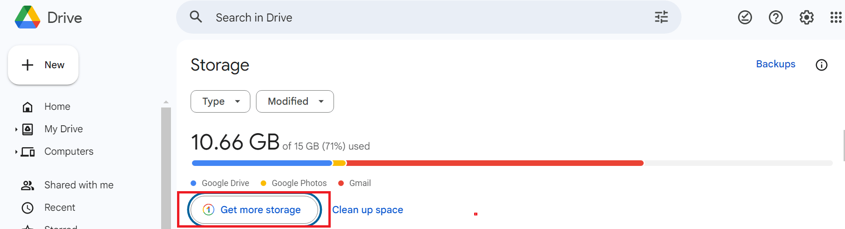Screen dimensions: 845x229
Task: Expand the My Drive tree arrow
Action: coord(16,129)
